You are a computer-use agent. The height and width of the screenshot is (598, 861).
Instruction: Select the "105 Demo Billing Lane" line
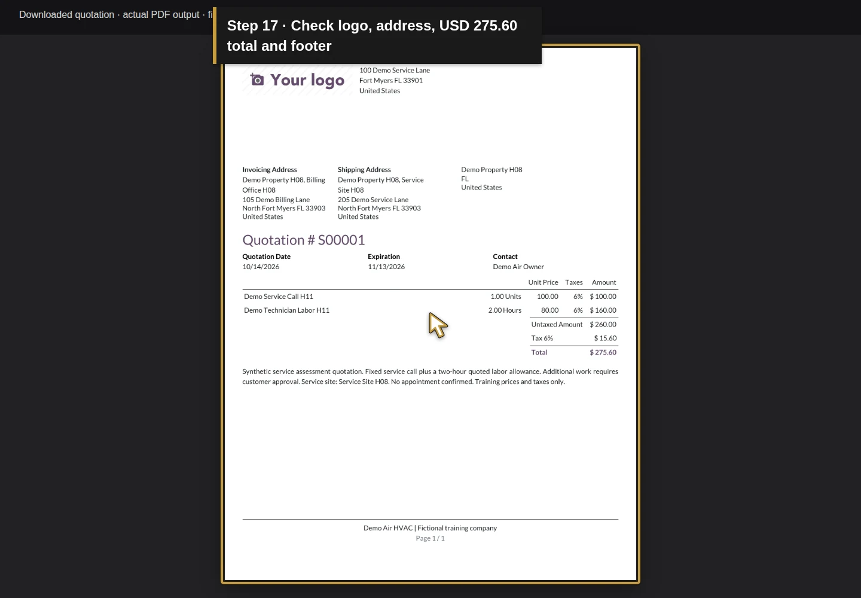pos(276,200)
